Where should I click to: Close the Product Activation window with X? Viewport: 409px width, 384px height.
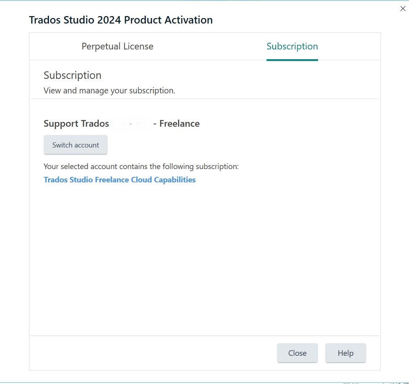[403, 9]
